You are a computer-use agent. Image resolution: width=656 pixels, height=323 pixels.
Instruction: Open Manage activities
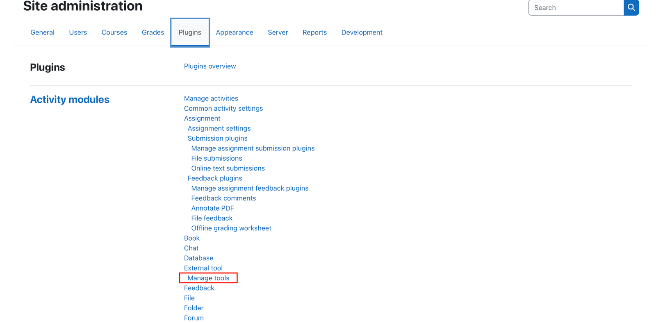[211, 98]
